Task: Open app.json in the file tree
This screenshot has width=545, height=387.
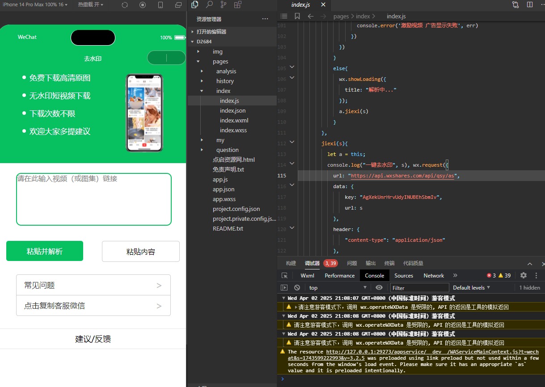Action: 224,189
